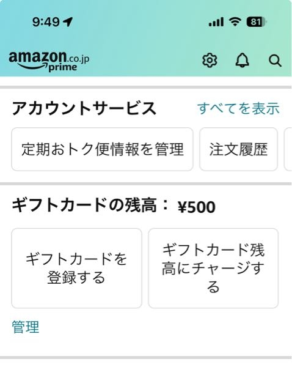
Task: Tap the partially visible card after 注文履歴
Action: pos(288,149)
